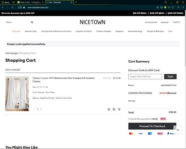Click the PayPal payment logo

point(171,134)
